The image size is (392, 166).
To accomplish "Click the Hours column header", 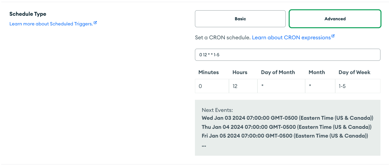I will tap(240, 72).
